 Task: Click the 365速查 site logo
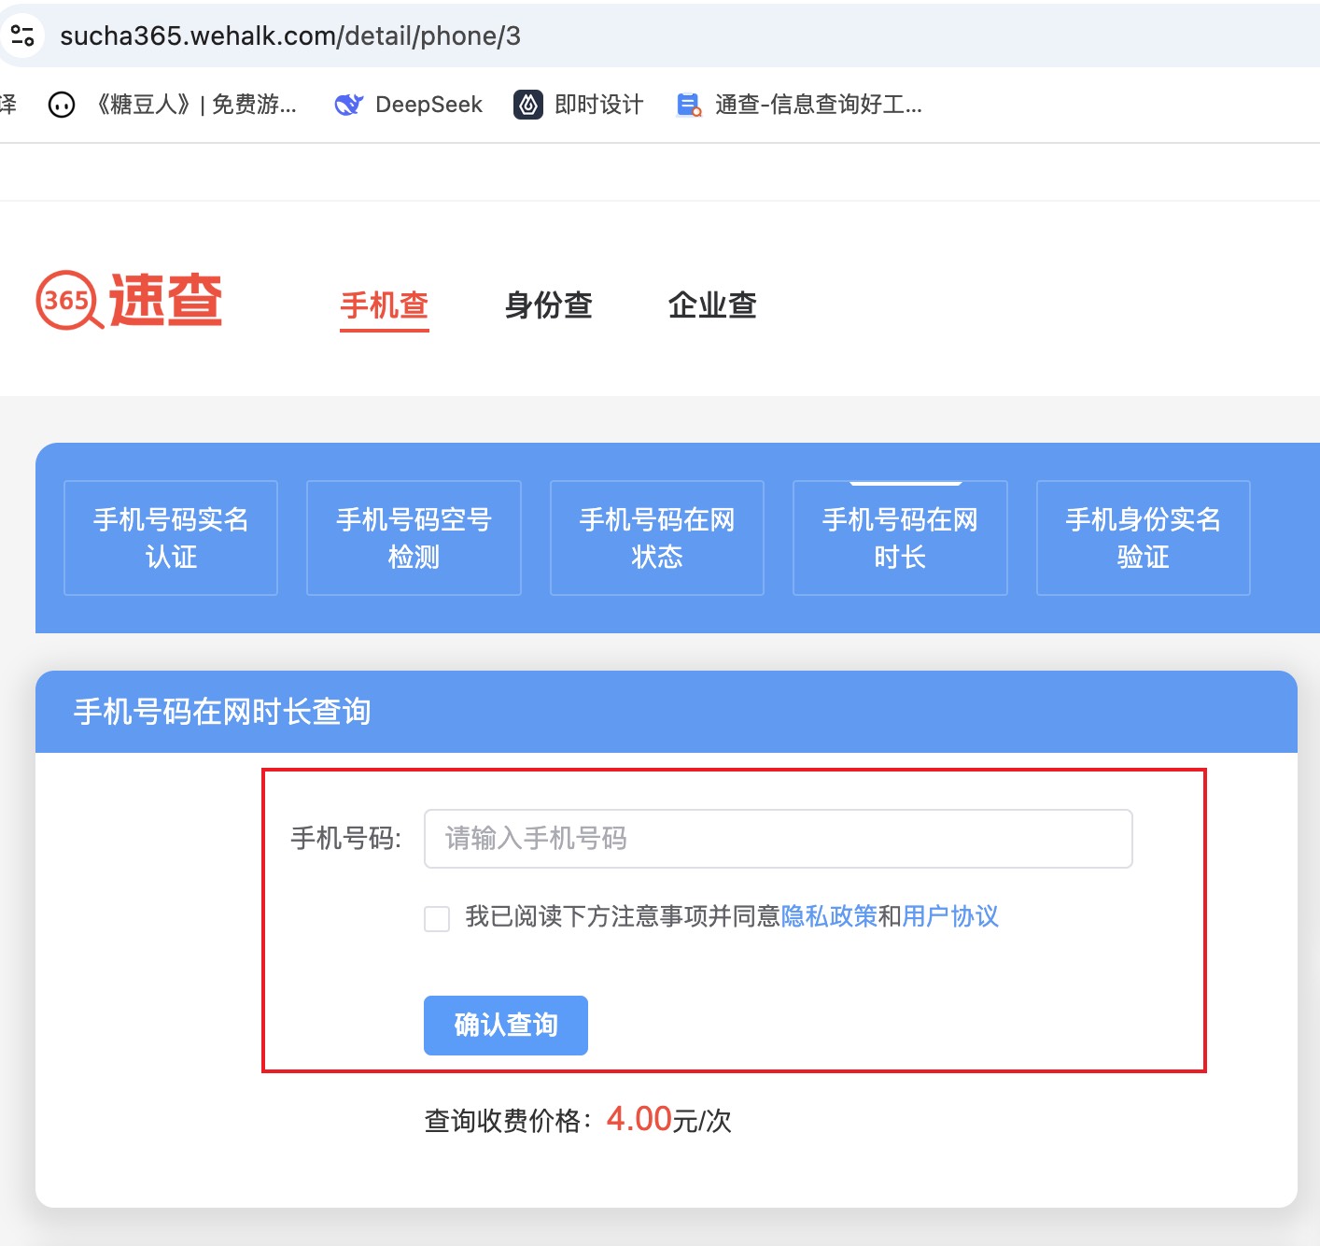coord(129,301)
